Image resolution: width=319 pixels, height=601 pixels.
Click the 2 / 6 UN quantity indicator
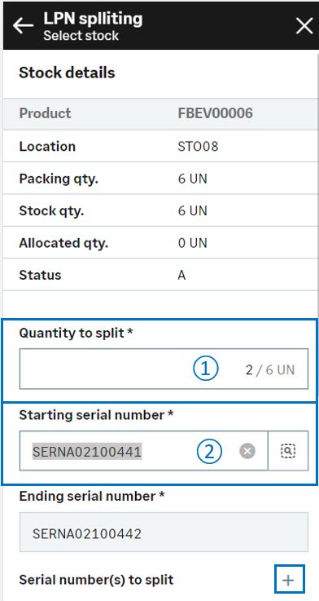270,370
